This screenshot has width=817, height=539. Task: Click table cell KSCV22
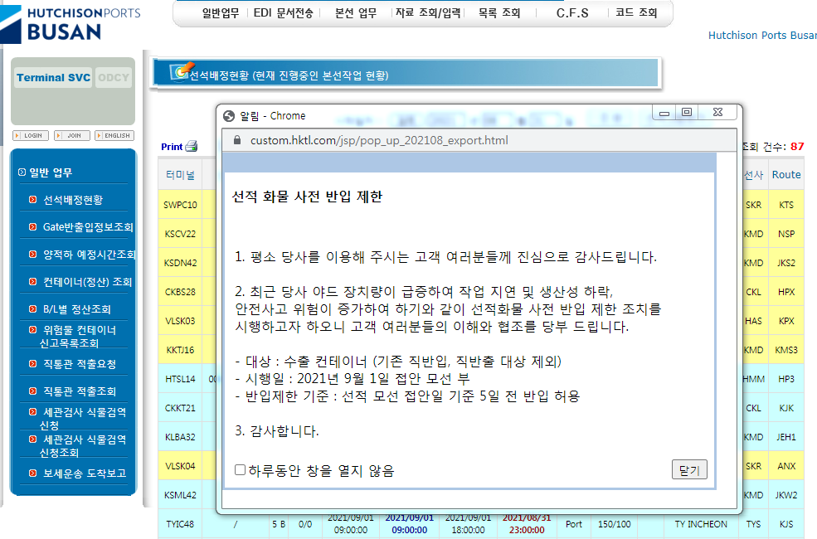(x=180, y=234)
